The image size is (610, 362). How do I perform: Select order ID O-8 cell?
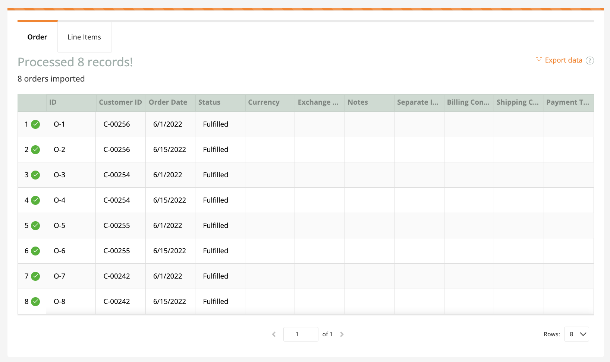pos(71,302)
